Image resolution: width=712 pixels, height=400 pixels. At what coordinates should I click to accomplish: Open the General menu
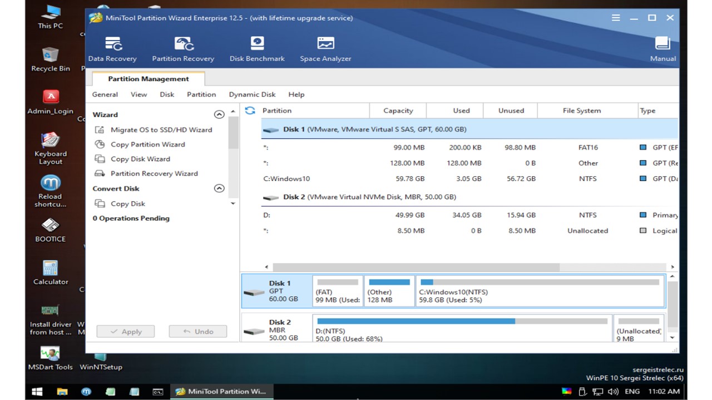point(105,94)
